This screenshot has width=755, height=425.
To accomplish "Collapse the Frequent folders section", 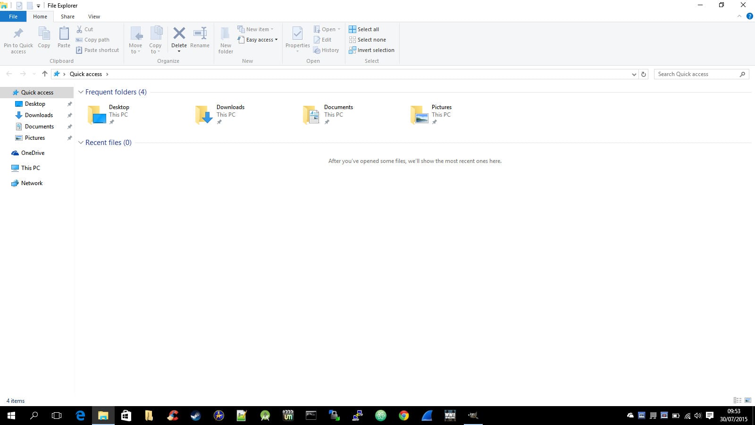I will click(81, 92).
